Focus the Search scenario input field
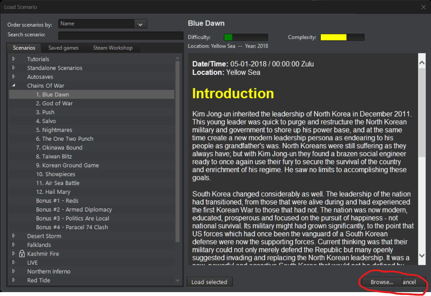This screenshot has width=431, height=296. pos(121,35)
